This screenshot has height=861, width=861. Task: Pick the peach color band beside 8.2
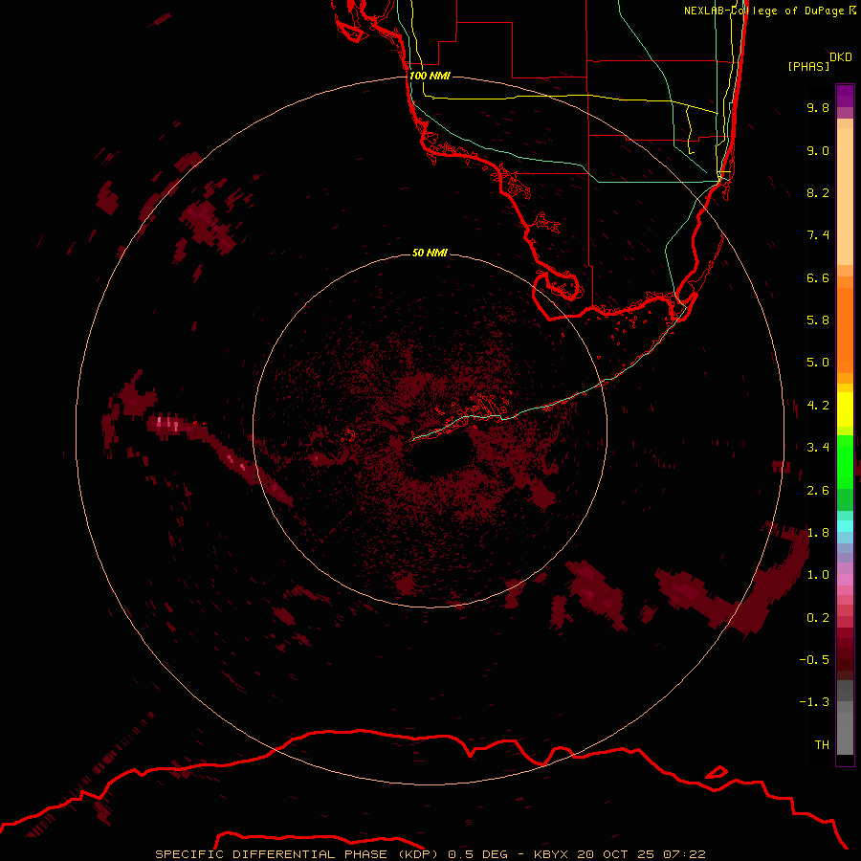pos(845,195)
